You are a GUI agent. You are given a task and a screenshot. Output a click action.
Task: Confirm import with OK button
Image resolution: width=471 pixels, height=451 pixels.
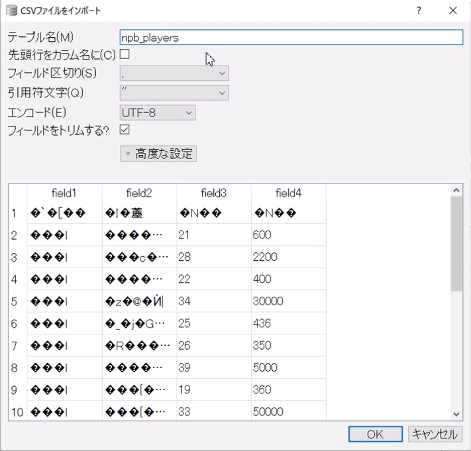tap(376, 434)
